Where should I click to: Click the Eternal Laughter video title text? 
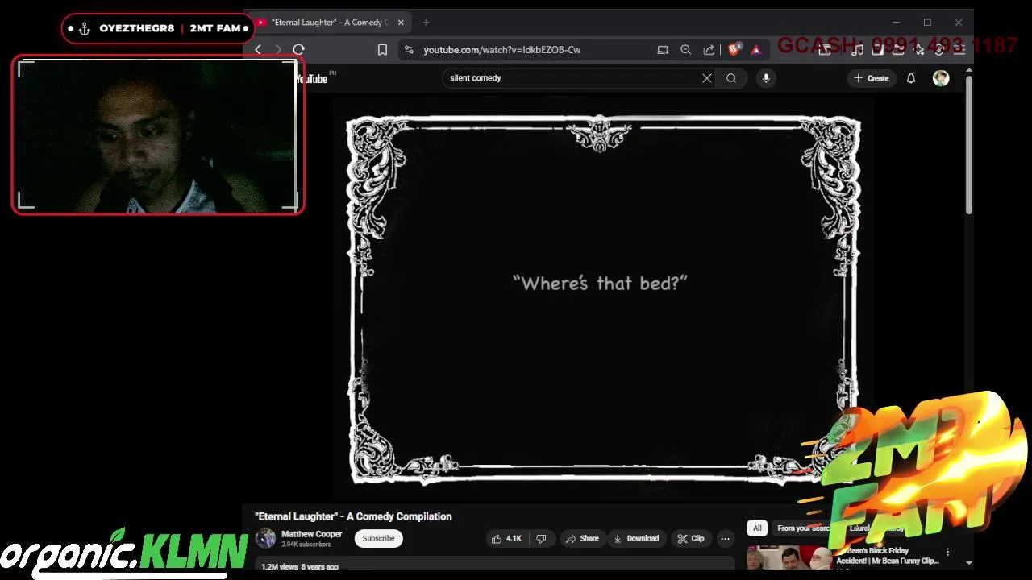(x=353, y=516)
